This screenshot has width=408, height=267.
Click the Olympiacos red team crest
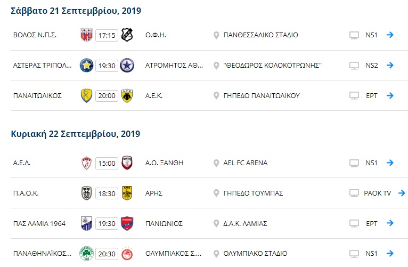pos(127,253)
